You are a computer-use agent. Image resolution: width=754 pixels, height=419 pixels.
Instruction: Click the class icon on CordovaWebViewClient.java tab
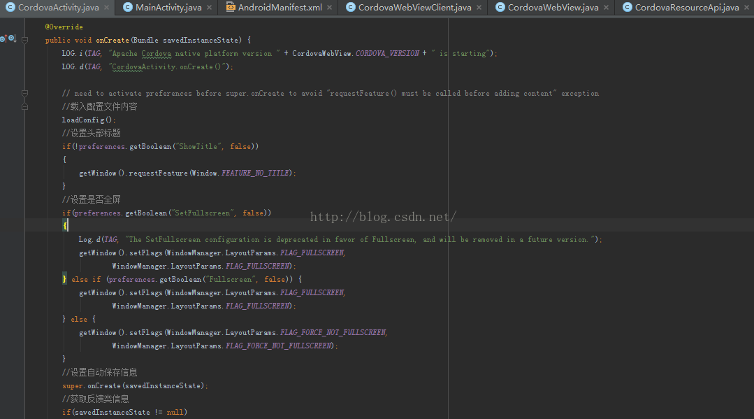click(x=350, y=8)
